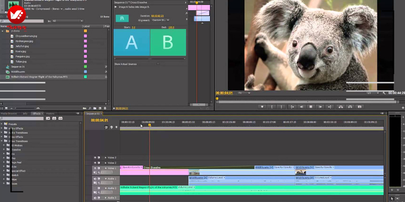
Task: Expand the Presets folder in Effects
Action: [x=2, y=124]
